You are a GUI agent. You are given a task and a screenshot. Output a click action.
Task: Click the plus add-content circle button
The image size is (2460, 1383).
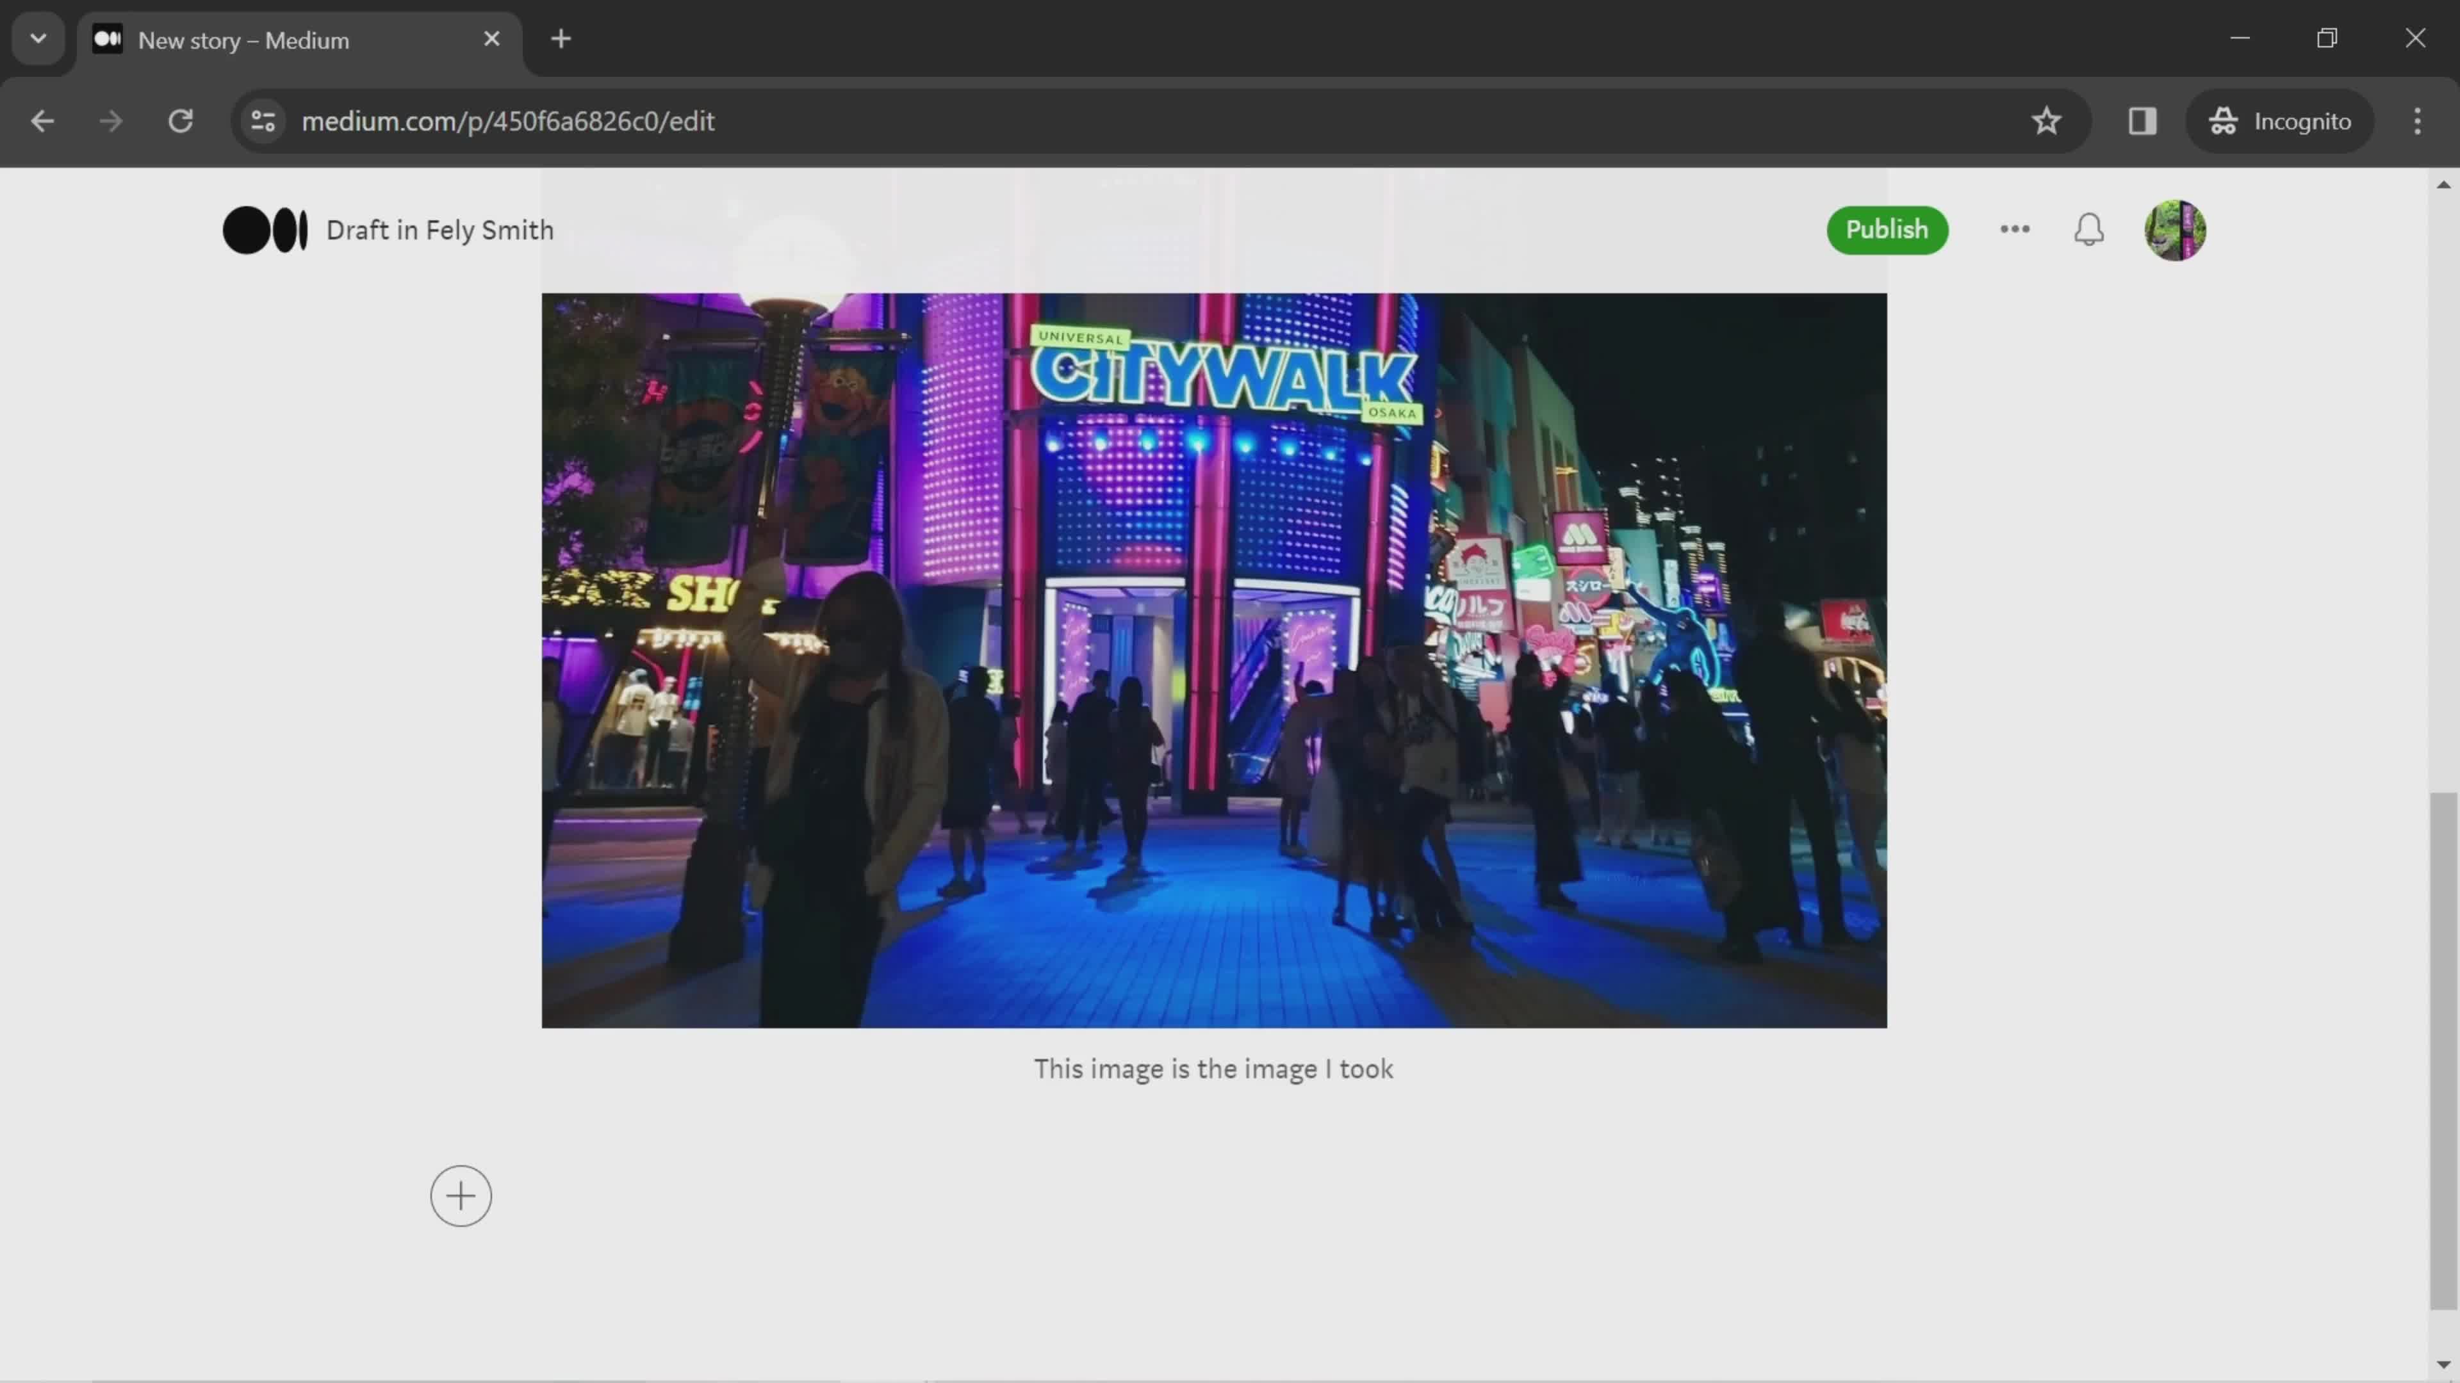click(x=461, y=1195)
